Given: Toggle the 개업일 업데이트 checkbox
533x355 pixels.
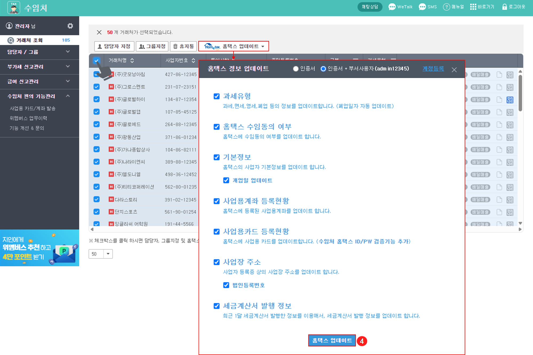Looking at the screenshot, I should pyautogui.click(x=226, y=180).
